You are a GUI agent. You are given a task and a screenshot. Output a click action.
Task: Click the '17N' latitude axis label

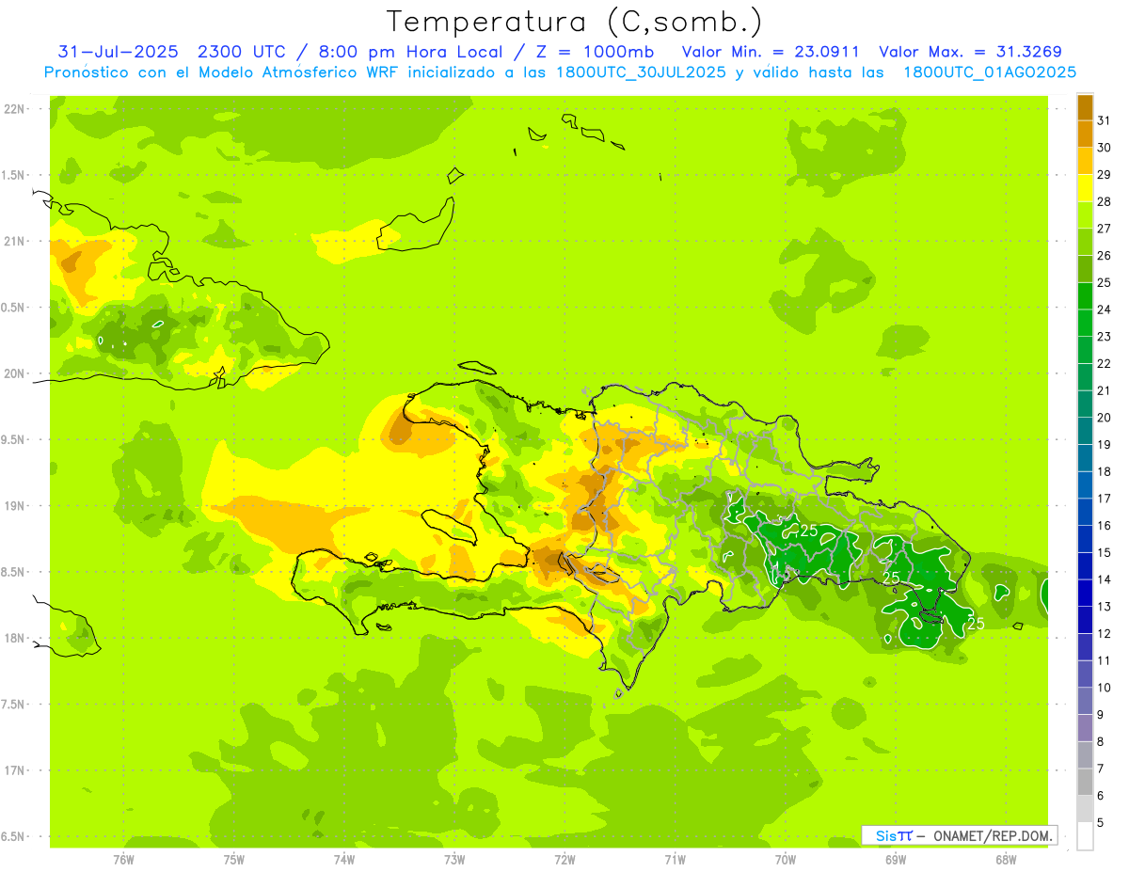coord(14,770)
